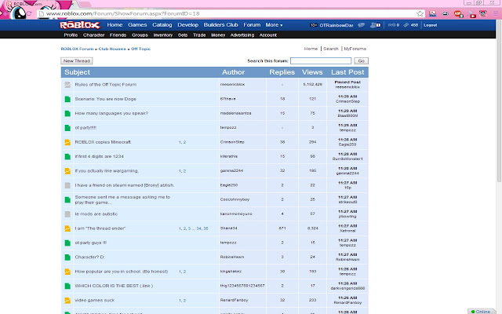Open Friends in the black submenu bar
Screen dimensions: 502x314
[x=118, y=35]
